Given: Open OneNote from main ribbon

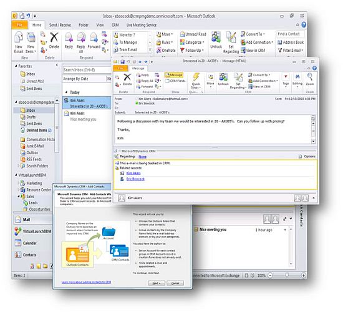Looking at the screenshot, I should [166, 51].
